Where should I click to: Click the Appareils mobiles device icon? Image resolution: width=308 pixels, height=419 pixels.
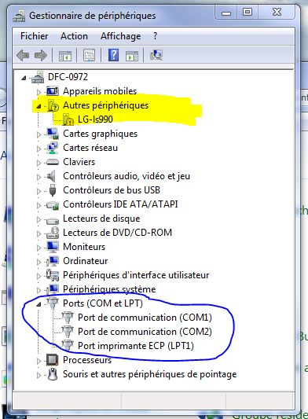tap(53, 91)
